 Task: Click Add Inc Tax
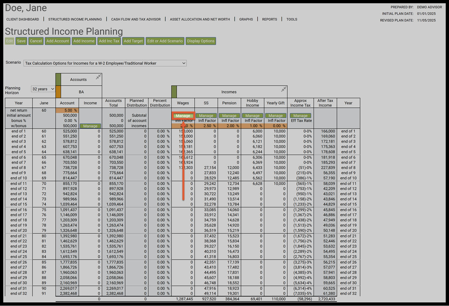tap(109, 41)
